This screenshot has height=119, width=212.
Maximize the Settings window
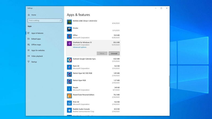pyautogui.click(x=161, y=8)
